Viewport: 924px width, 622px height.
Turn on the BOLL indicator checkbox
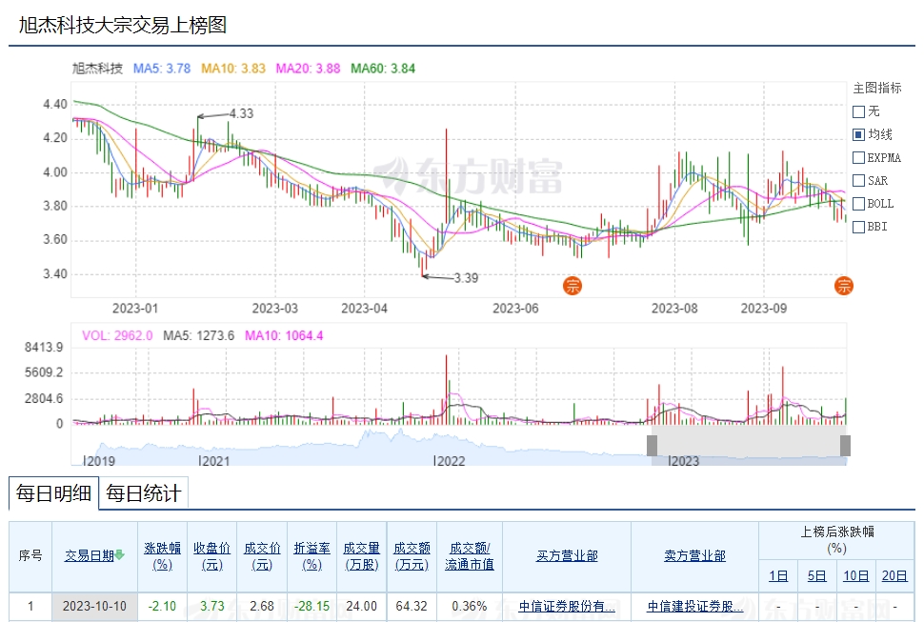[x=859, y=203]
